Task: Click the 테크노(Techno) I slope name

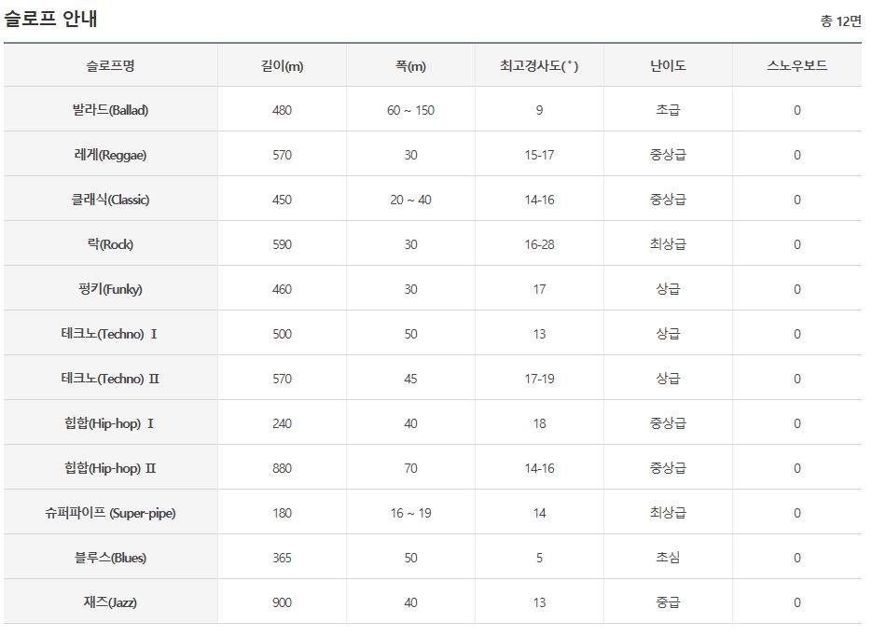Action: 110,334
